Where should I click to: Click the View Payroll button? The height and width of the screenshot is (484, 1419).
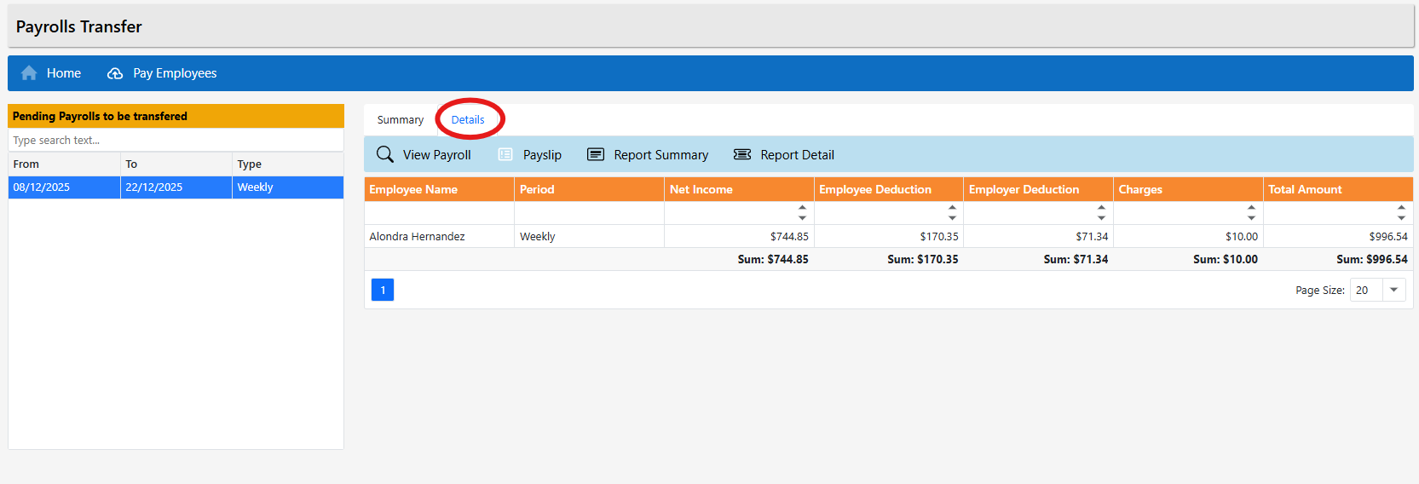[424, 154]
